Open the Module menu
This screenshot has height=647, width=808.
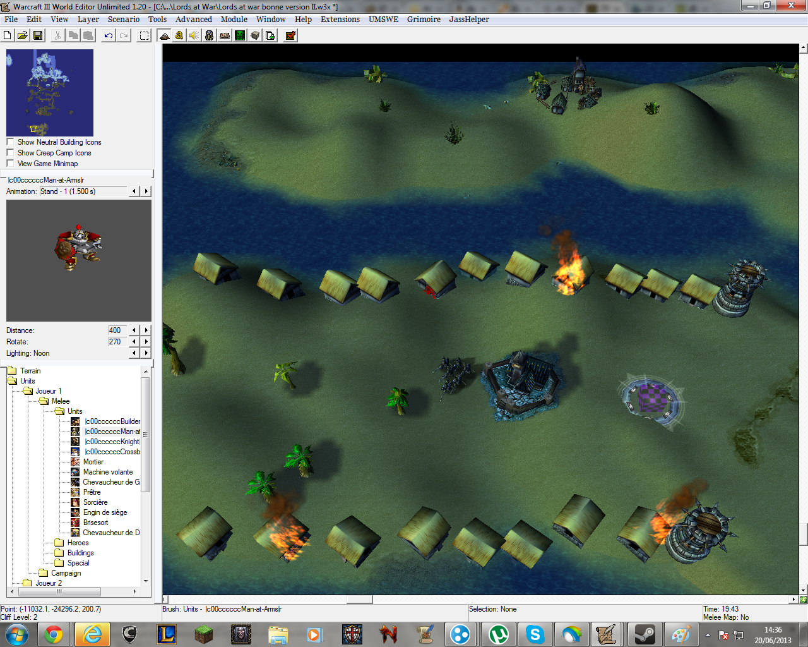click(x=234, y=20)
